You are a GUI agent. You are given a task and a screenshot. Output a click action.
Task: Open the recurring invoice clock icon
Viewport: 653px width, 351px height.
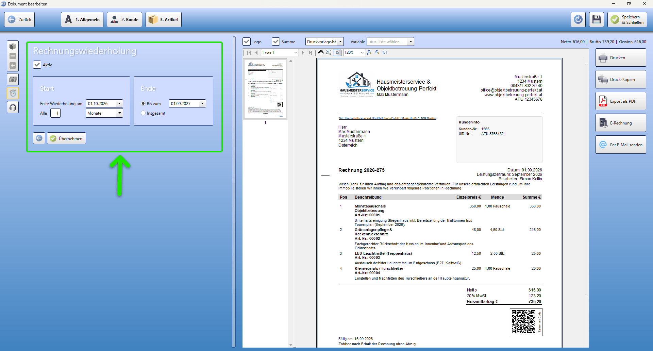tap(13, 93)
